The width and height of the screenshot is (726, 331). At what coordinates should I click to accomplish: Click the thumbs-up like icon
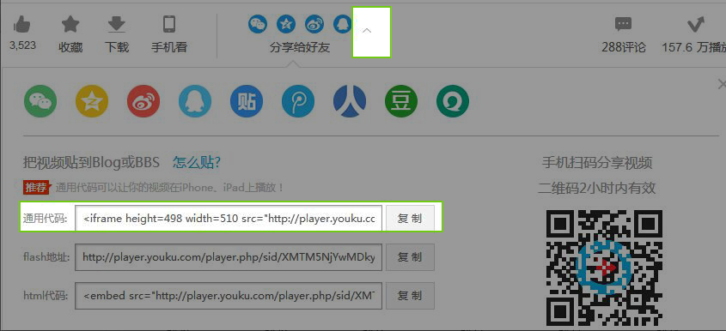pyautogui.click(x=21, y=24)
